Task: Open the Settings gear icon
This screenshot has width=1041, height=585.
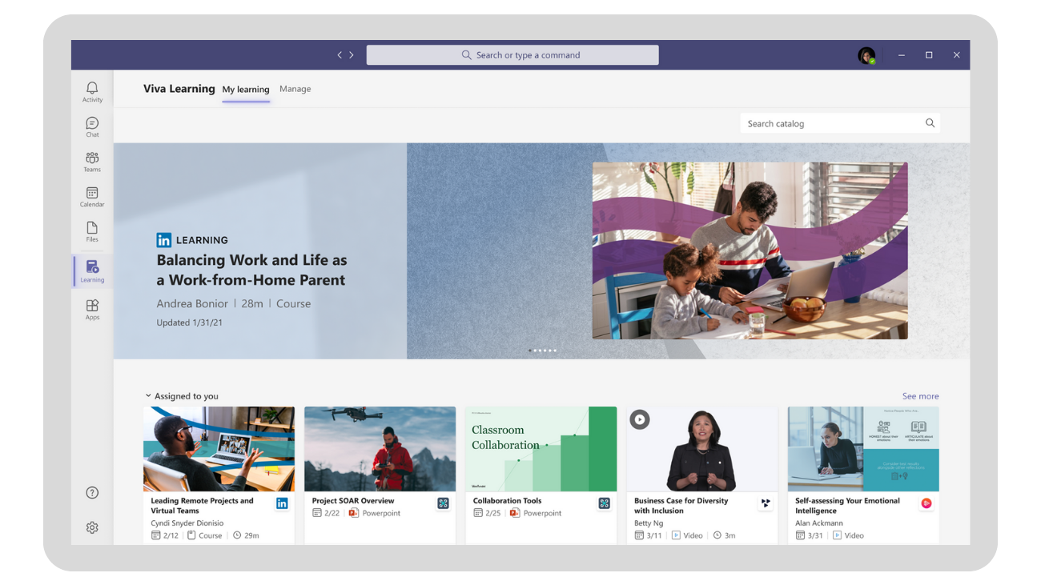Action: (92, 527)
